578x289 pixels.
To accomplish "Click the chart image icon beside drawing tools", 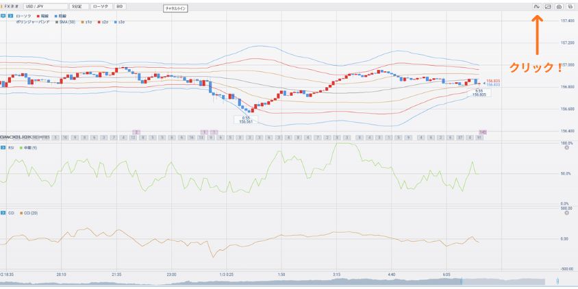I will tap(548, 6).
